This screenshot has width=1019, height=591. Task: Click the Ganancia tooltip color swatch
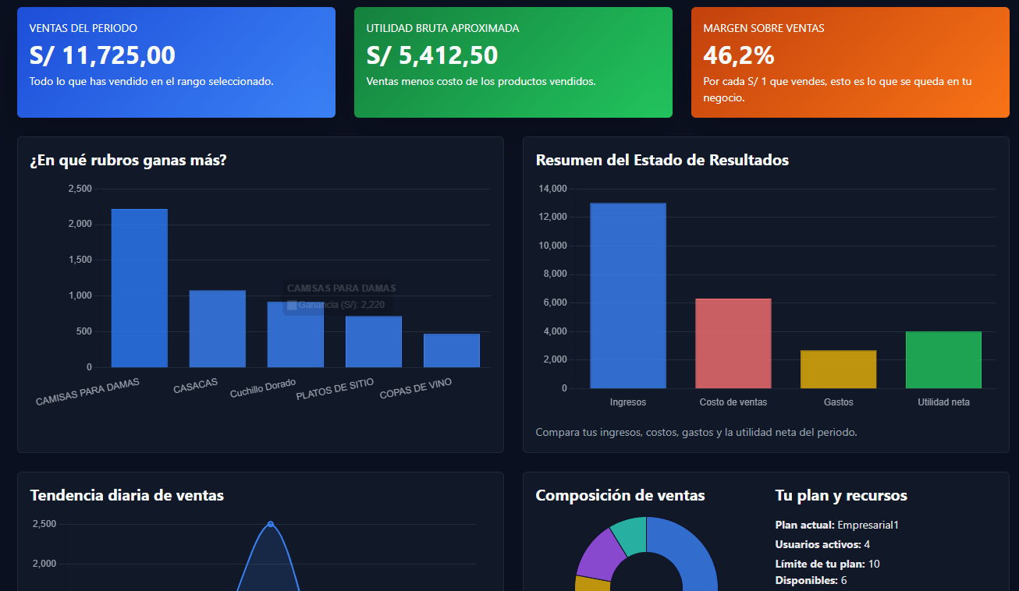pos(292,305)
